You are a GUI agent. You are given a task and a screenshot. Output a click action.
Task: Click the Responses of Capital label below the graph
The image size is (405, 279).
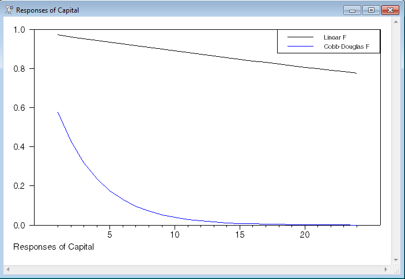click(53, 247)
